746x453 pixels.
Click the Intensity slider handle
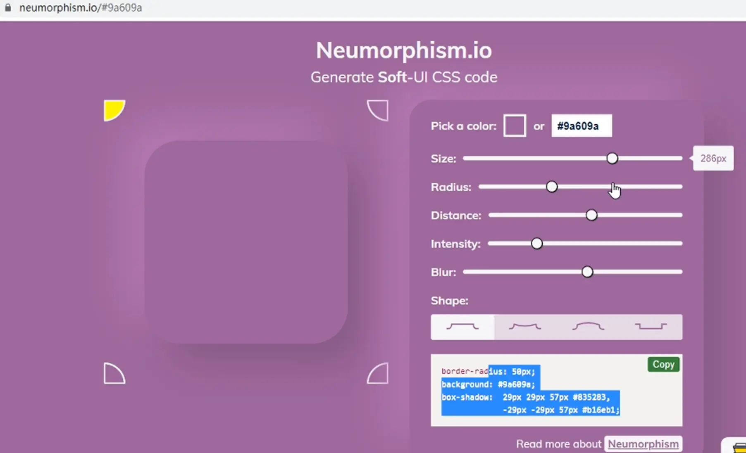click(536, 244)
